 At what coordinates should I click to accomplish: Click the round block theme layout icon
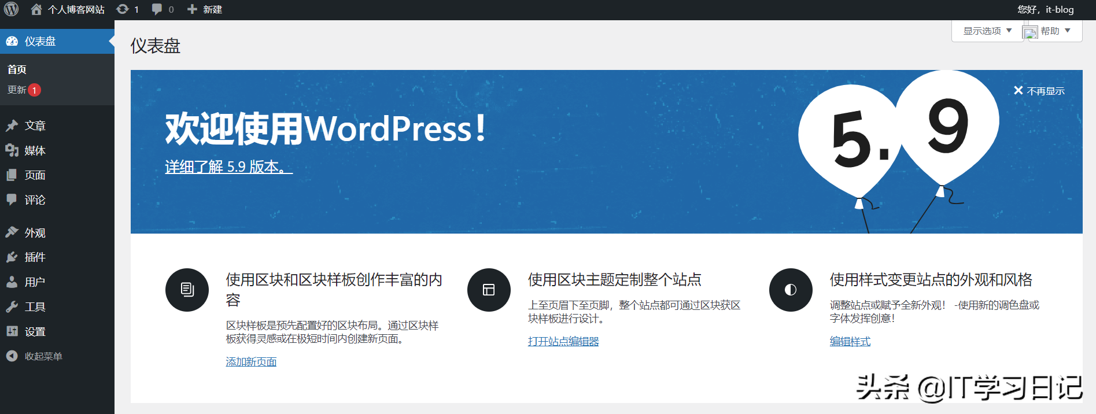click(x=489, y=290)
